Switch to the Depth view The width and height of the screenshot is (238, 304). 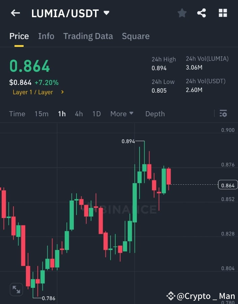(155, 114)
